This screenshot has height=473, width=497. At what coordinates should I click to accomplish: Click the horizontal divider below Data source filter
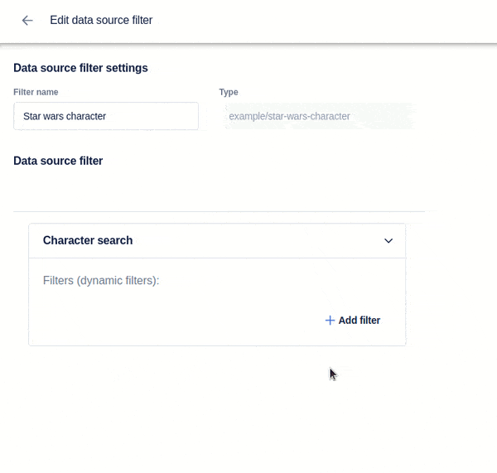pyautogui.click(x=219, y=211)
